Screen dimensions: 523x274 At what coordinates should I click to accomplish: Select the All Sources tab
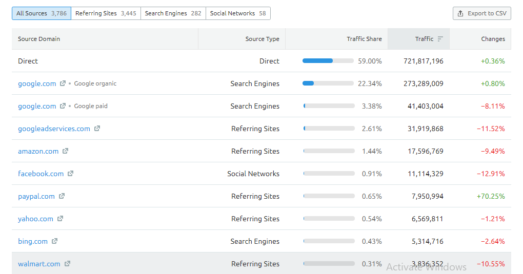click(x=42, y=13)
